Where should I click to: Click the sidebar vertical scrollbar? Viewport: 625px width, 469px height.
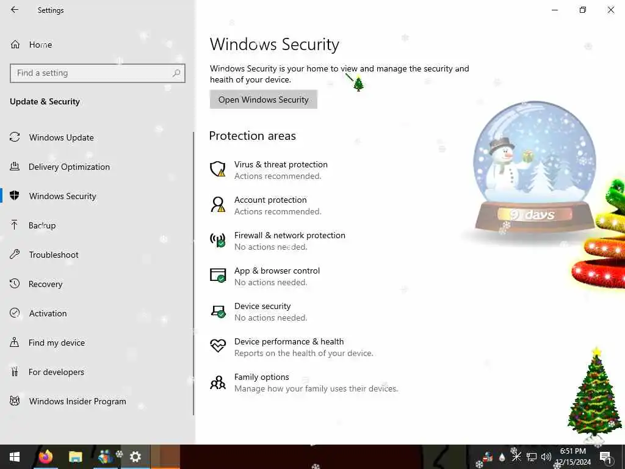coord(193,274)
